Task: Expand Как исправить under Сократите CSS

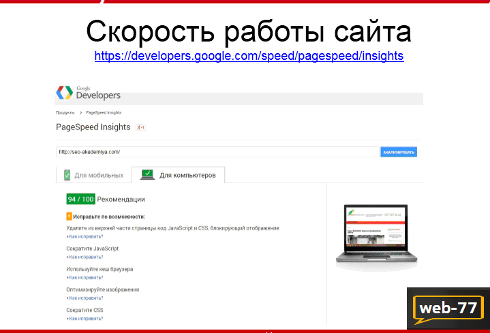Action: click(85, 319)
